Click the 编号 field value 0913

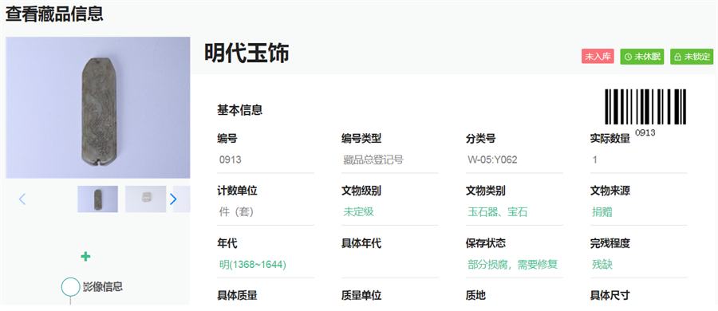(x=231, y=159)
